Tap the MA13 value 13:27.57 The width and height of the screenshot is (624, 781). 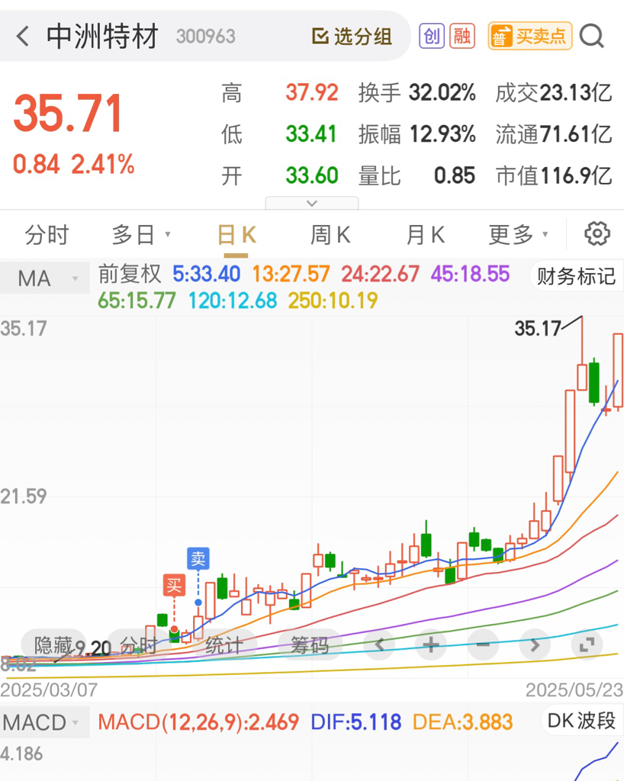point(291,274)
